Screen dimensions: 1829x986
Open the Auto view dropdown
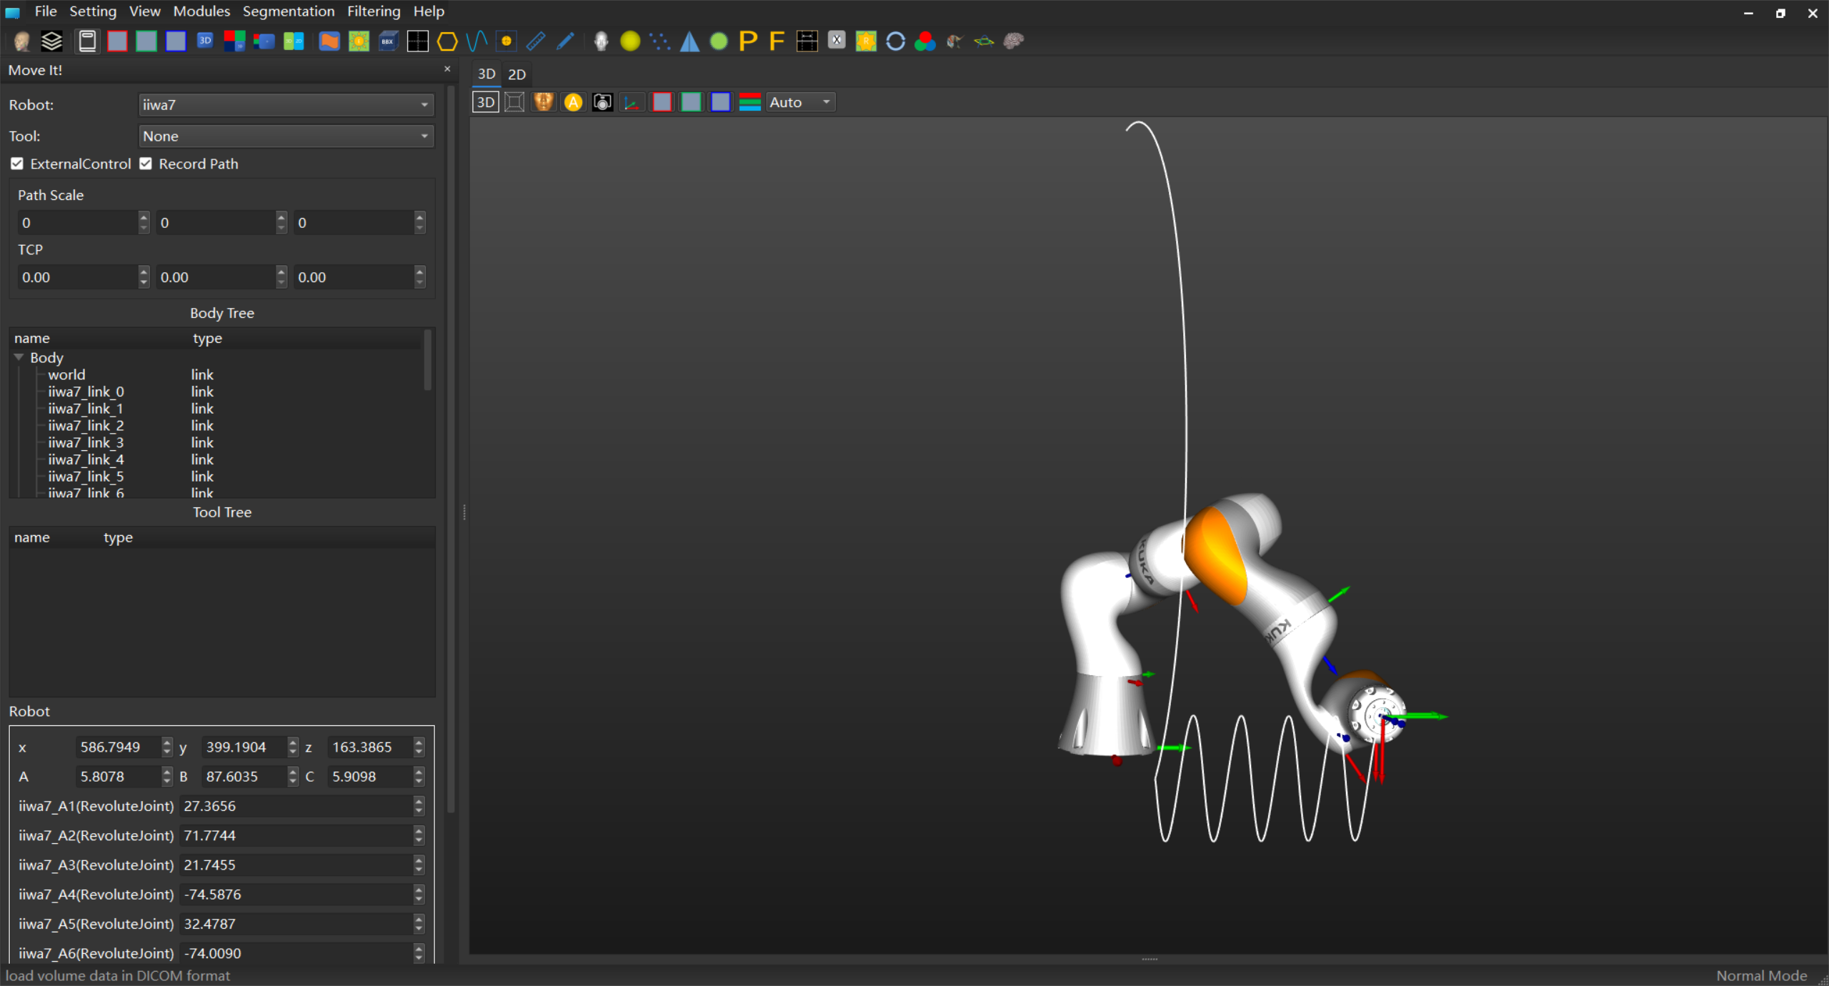pos(799,102)
